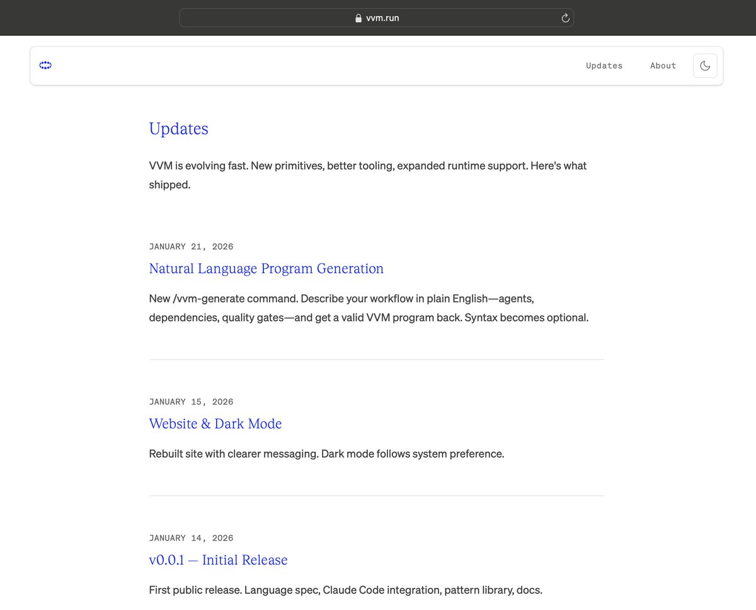
Task: Reload the page using the refresh icon
Action: (x=565, y=18)
